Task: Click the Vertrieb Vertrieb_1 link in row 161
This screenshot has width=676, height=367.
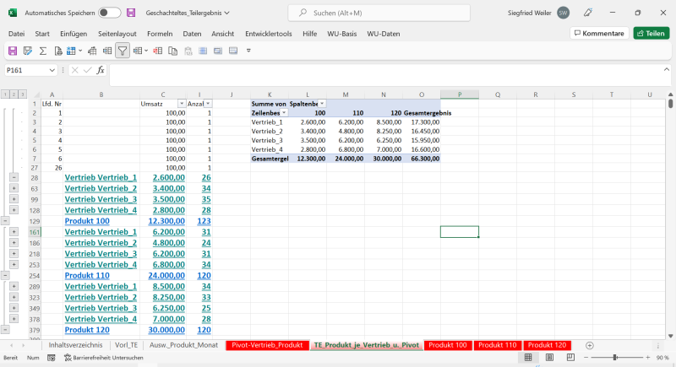Action: 101,232
